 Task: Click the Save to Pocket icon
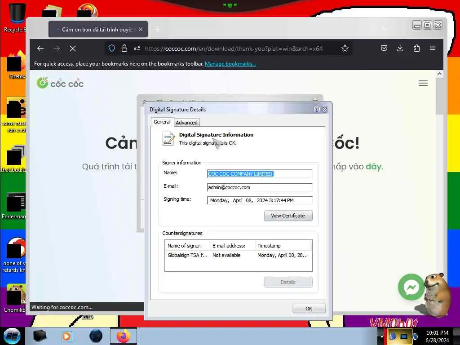pos(384,49)
